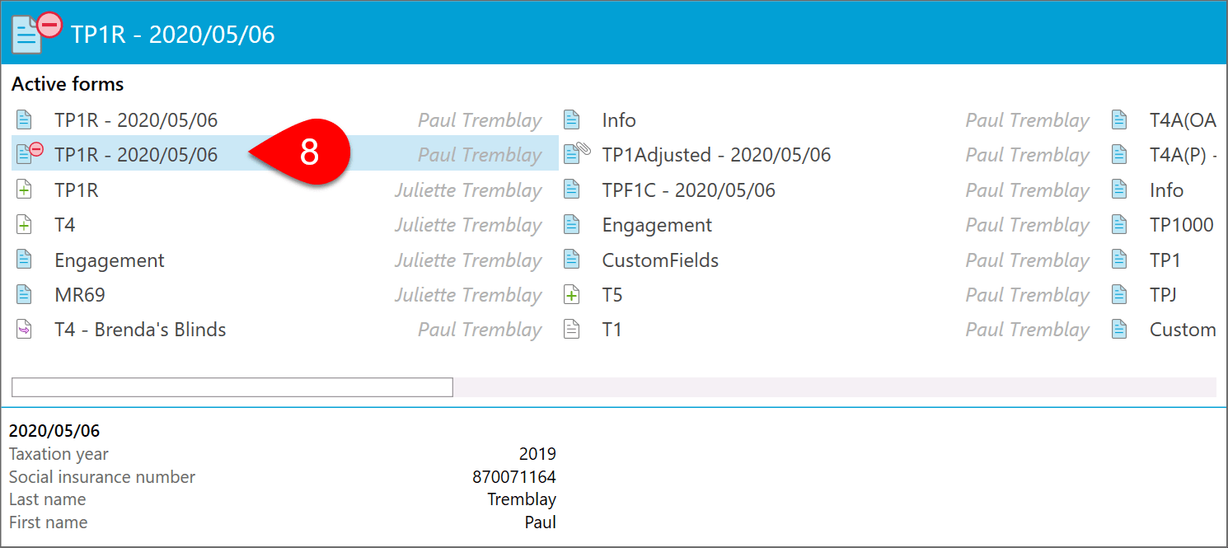
Task: Click the form icon of the Info row above TP1000
Action: (1118, 190)
